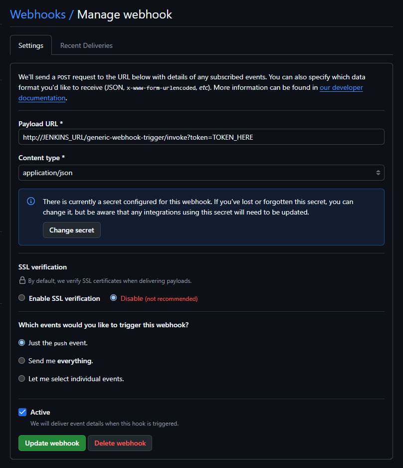Open the Recent Deliveries tab
The image size is (403, 468).
[x=86, y=45]
